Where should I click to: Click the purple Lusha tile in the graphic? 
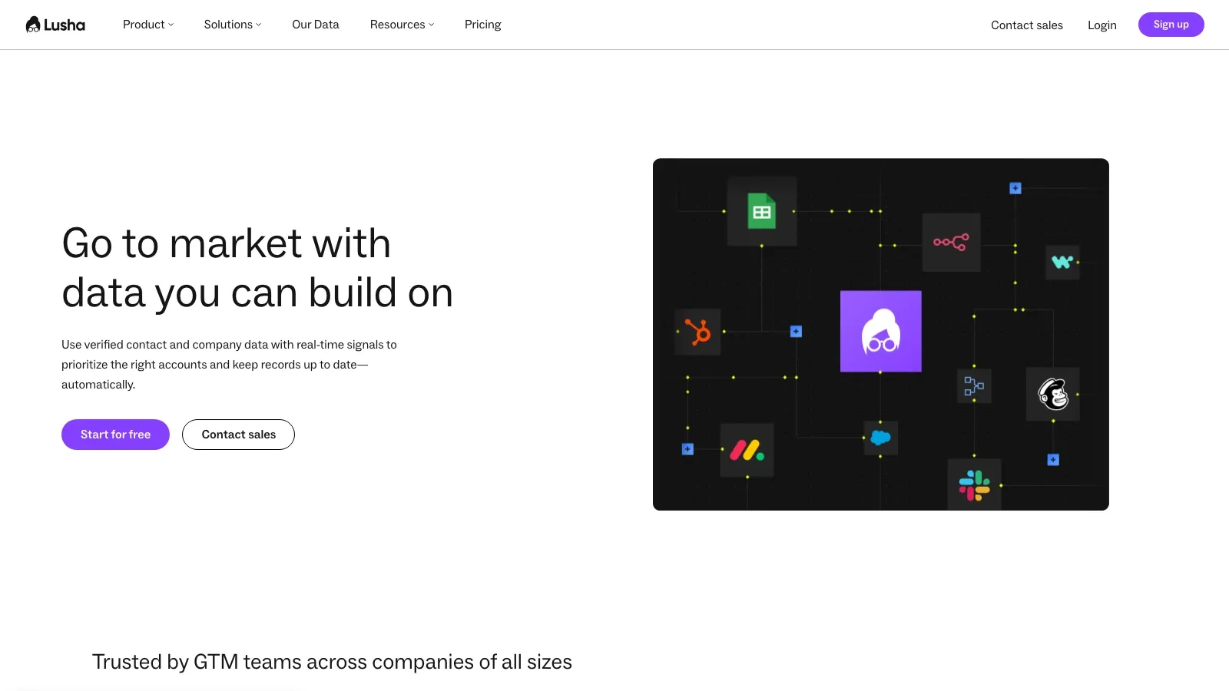(x=880, y=331)
